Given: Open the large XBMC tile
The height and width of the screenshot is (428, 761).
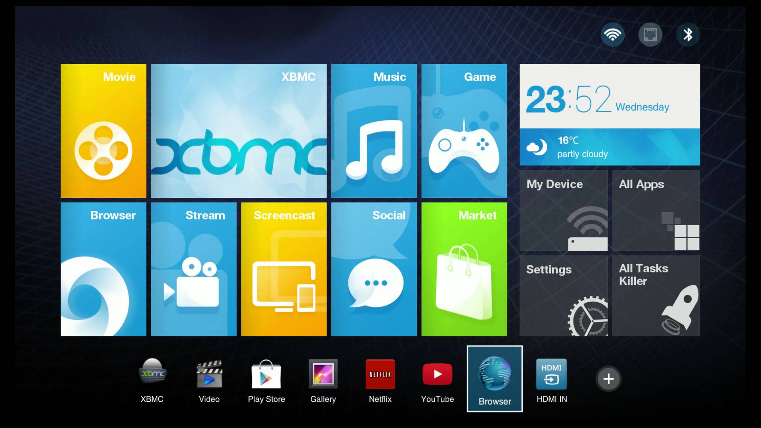Looking at the screenshot, I should click(x=239, y=131).
